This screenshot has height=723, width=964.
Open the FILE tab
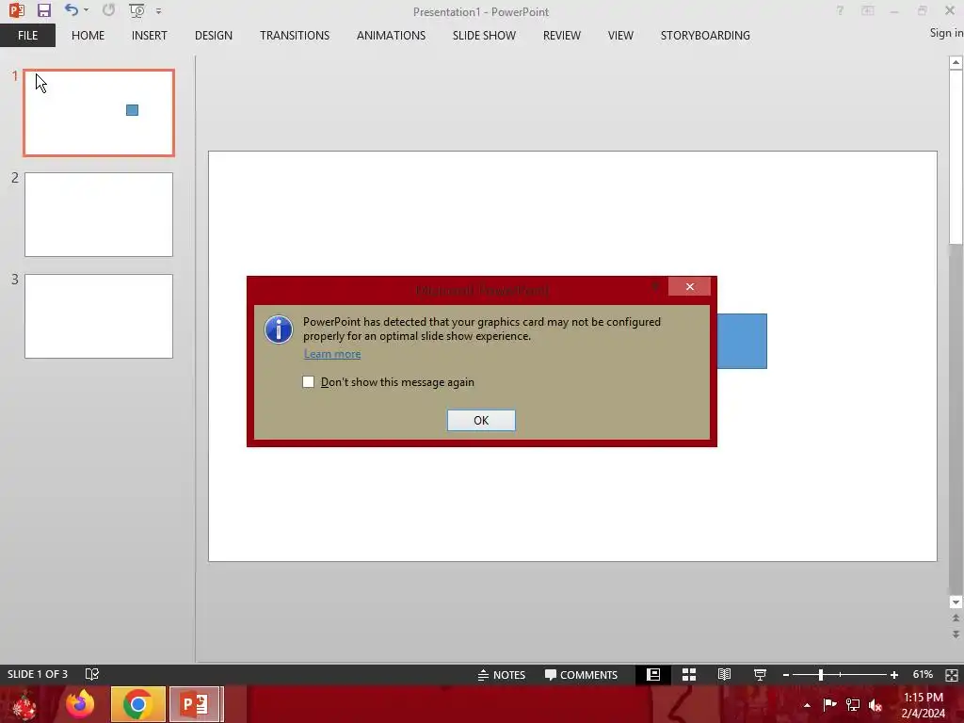(27, 36)
